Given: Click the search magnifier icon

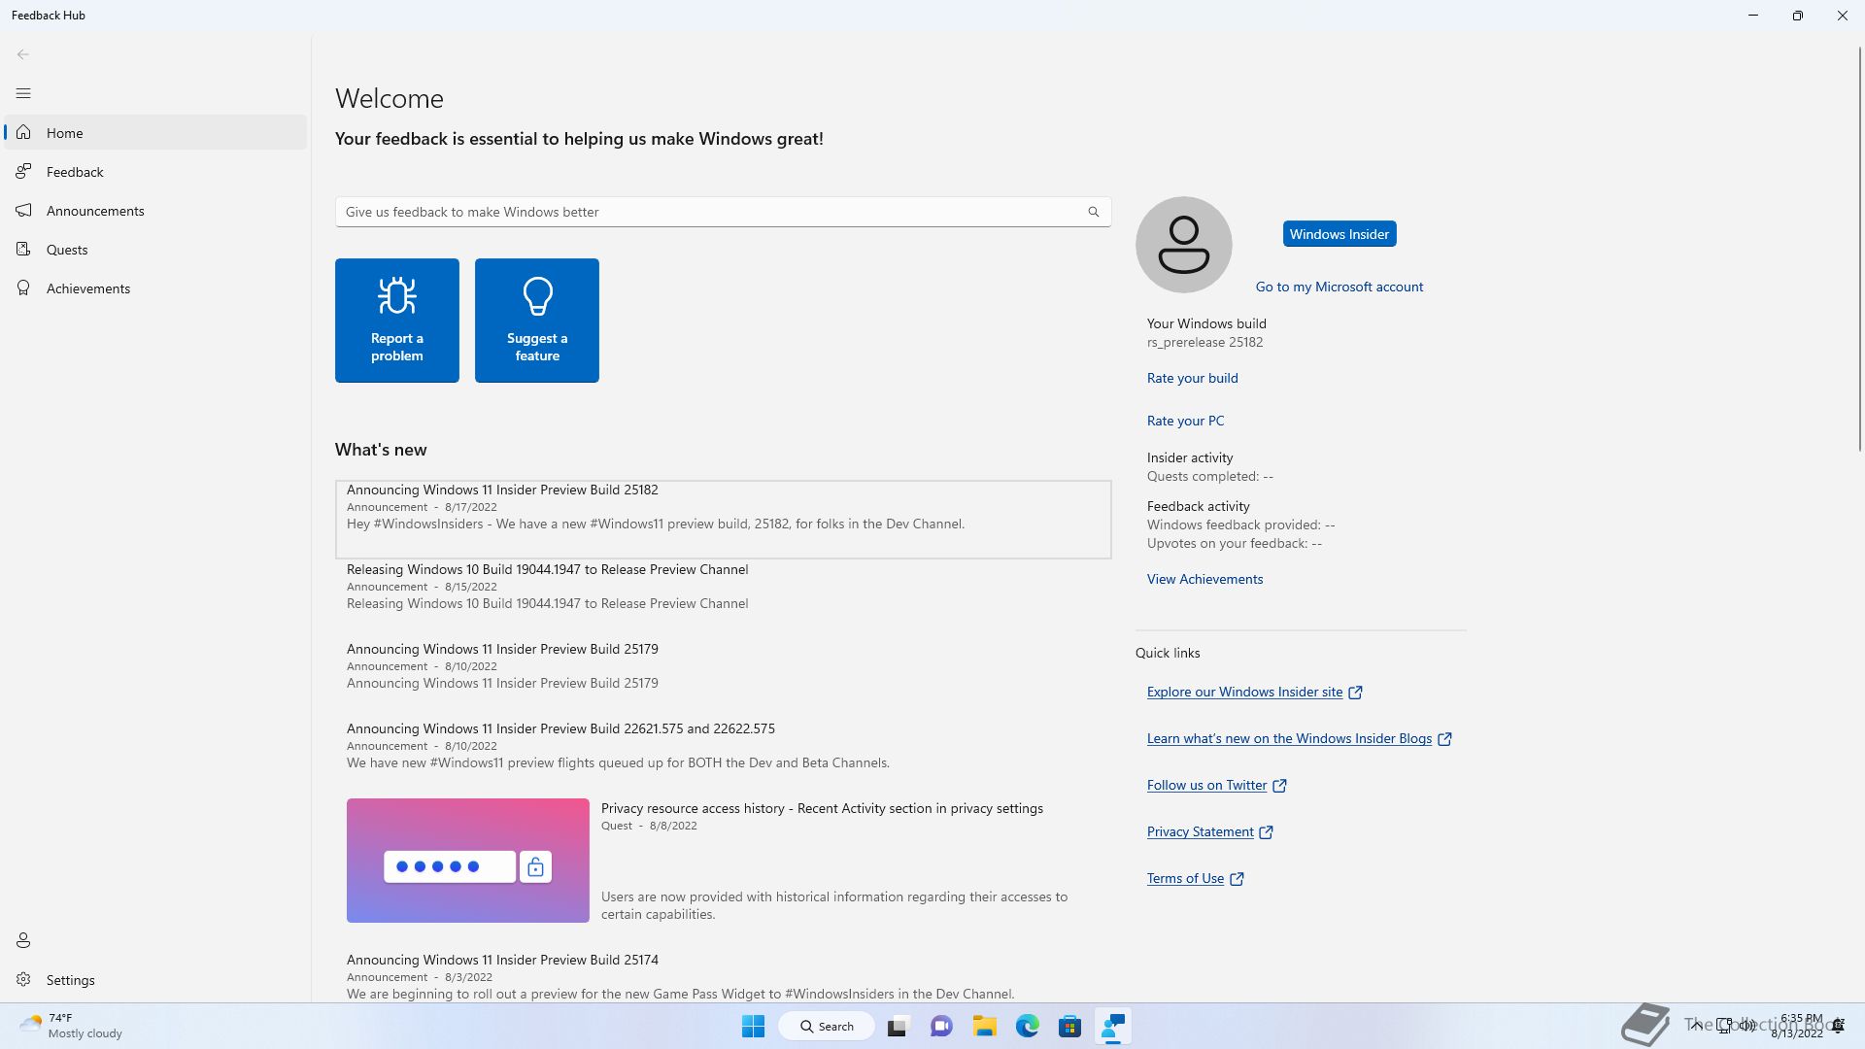Looking at the screenshot, I should pos(1094,212).
